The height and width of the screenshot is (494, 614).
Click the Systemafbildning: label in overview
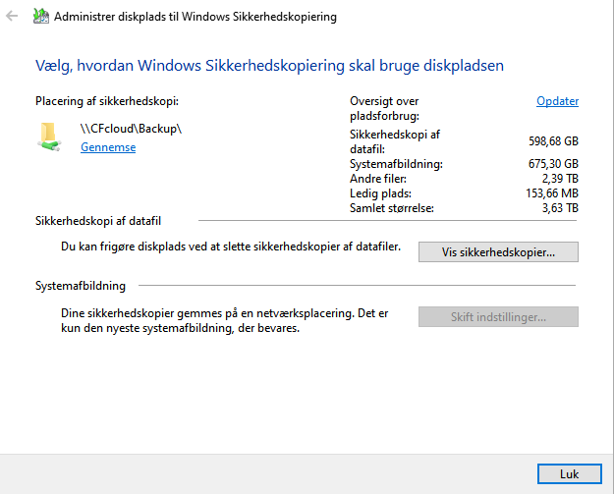pos(396,164)
